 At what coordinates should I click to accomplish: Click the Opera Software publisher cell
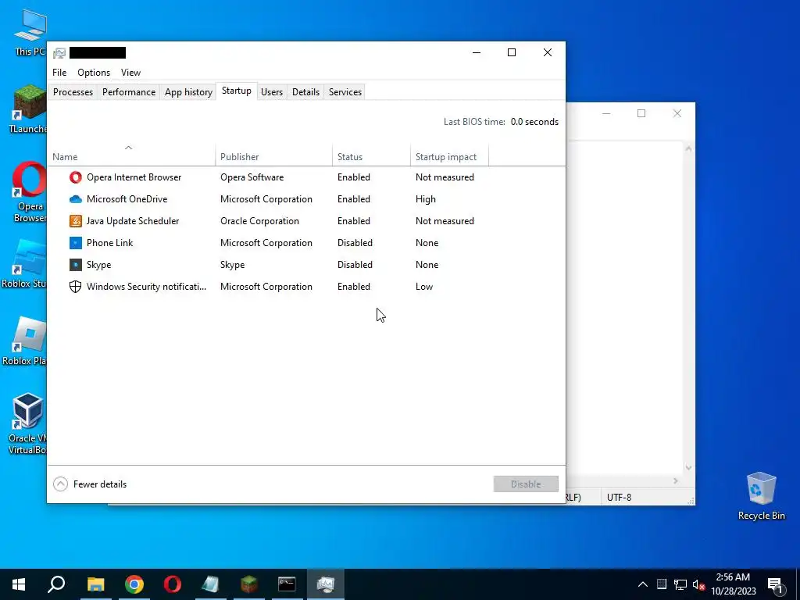click(252, 177)
